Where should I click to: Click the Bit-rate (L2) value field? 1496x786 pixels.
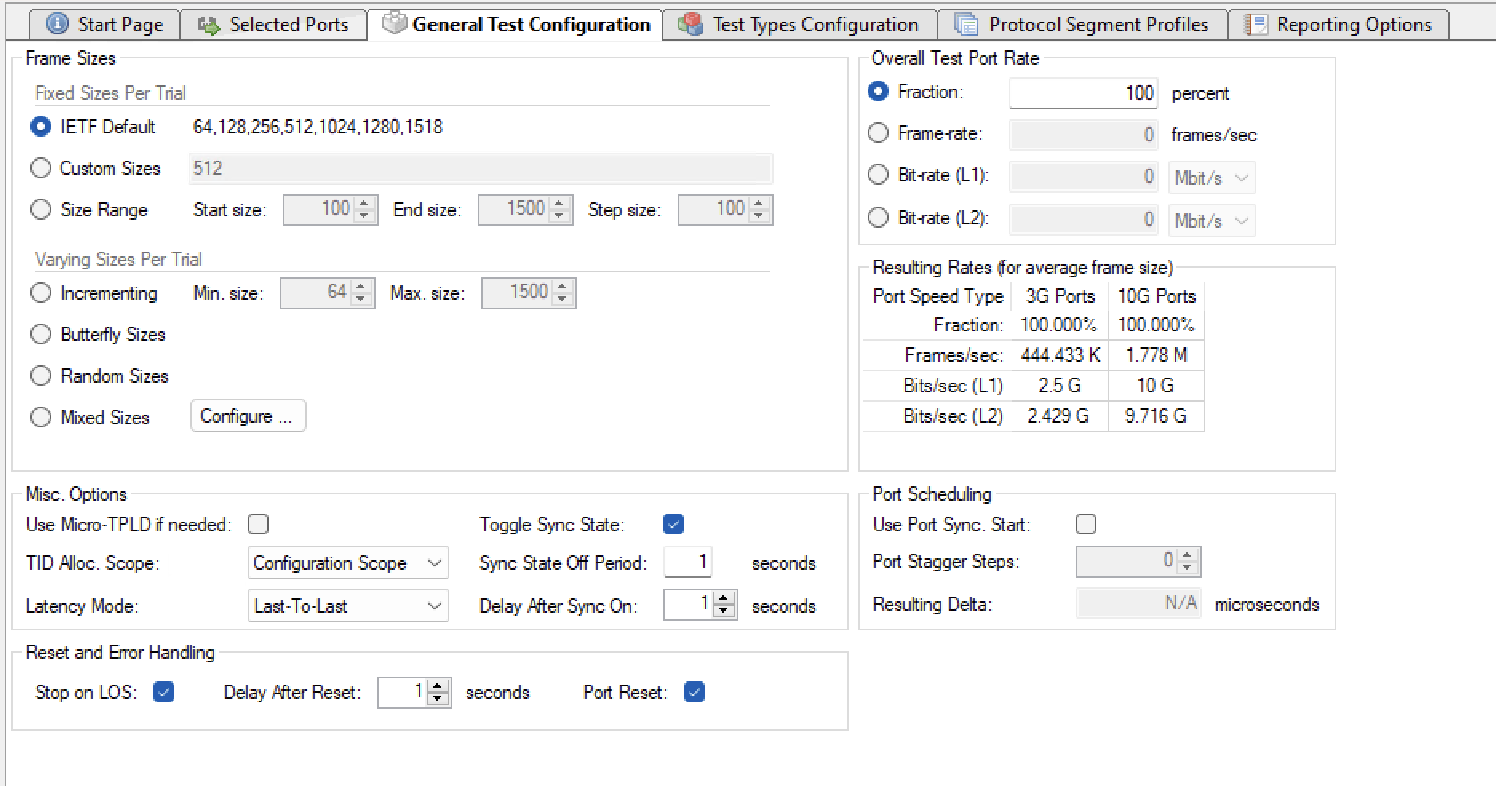click(1084, 220)
